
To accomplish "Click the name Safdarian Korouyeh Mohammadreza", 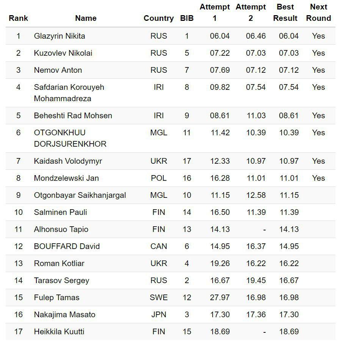I will click(x=69, y=92).
